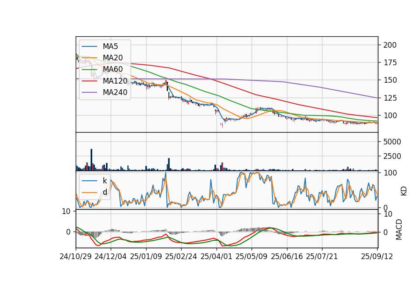Click the MA240 legend label
Image resolution: width=420 pixels, height=302 pixels.
115,92
